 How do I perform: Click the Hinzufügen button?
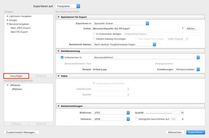pyautogui.click(x=16, y=76)
